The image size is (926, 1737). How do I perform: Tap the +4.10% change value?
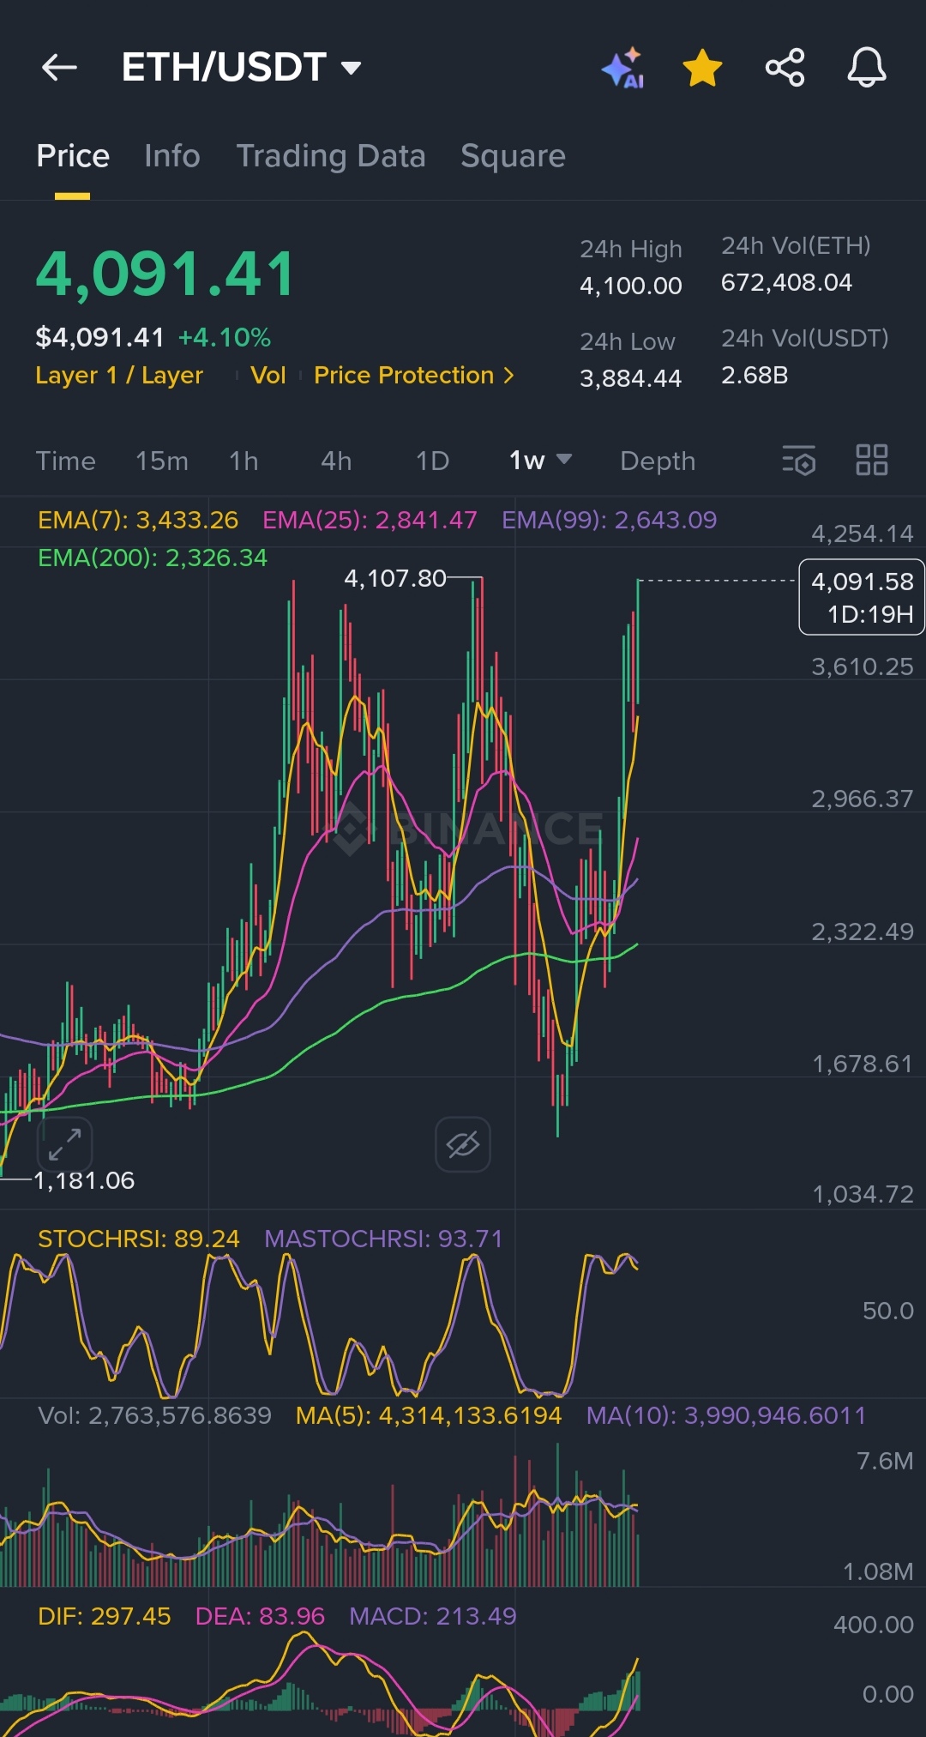(x=225, y=337)
